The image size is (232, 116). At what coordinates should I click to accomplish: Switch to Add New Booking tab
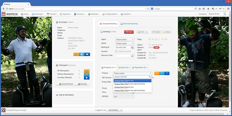click(x=129, y=24)
